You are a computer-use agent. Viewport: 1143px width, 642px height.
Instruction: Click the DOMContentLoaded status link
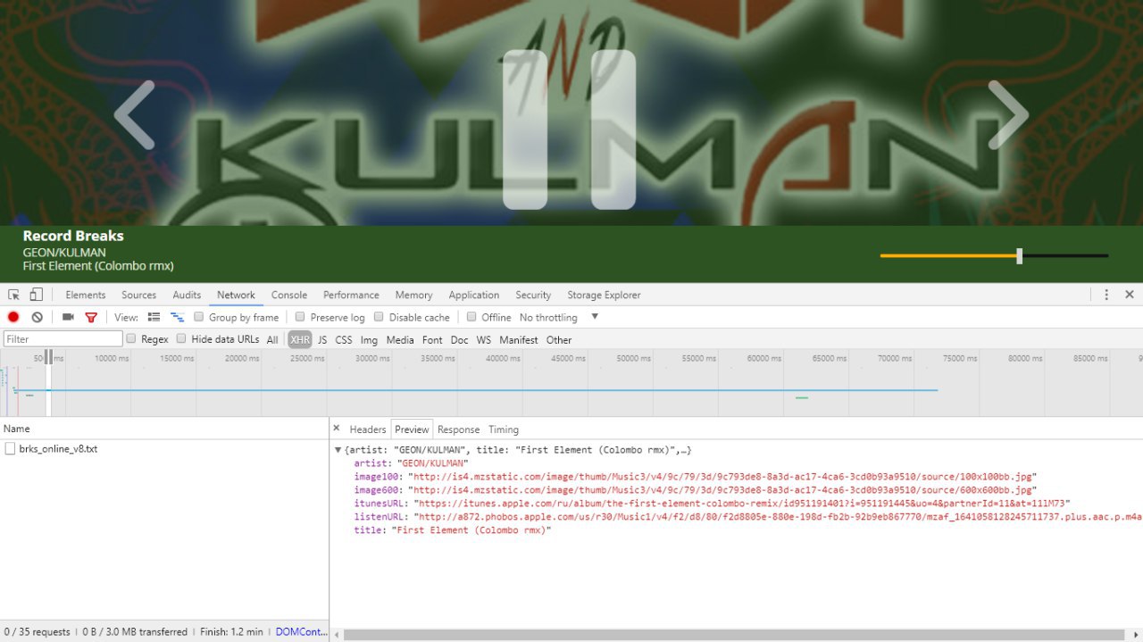(x=301, y=631)
